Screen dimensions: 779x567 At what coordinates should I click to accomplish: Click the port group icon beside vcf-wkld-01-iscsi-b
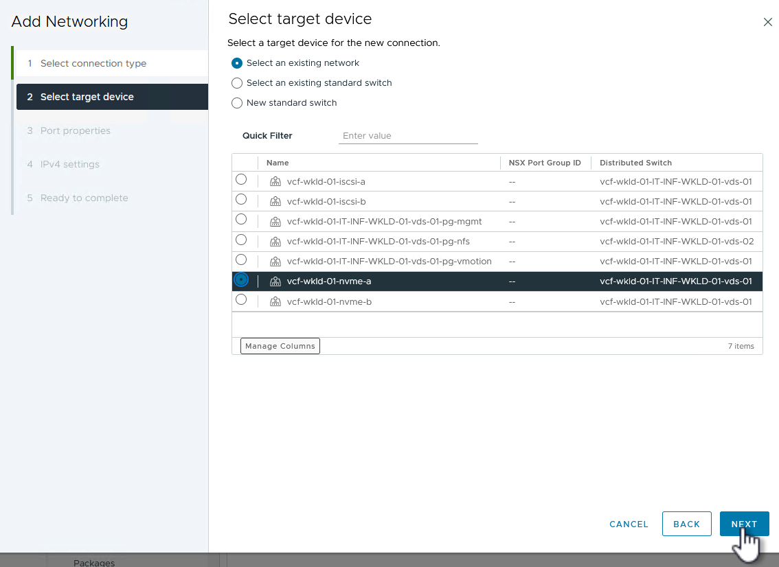pos(275,202)
